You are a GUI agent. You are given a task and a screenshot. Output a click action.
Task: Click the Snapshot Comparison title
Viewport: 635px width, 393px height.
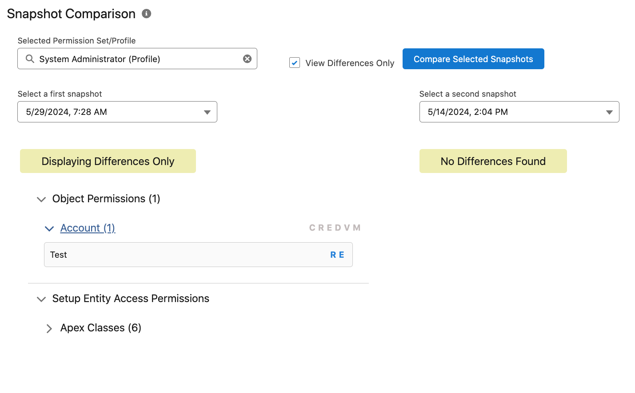[71, 14]
